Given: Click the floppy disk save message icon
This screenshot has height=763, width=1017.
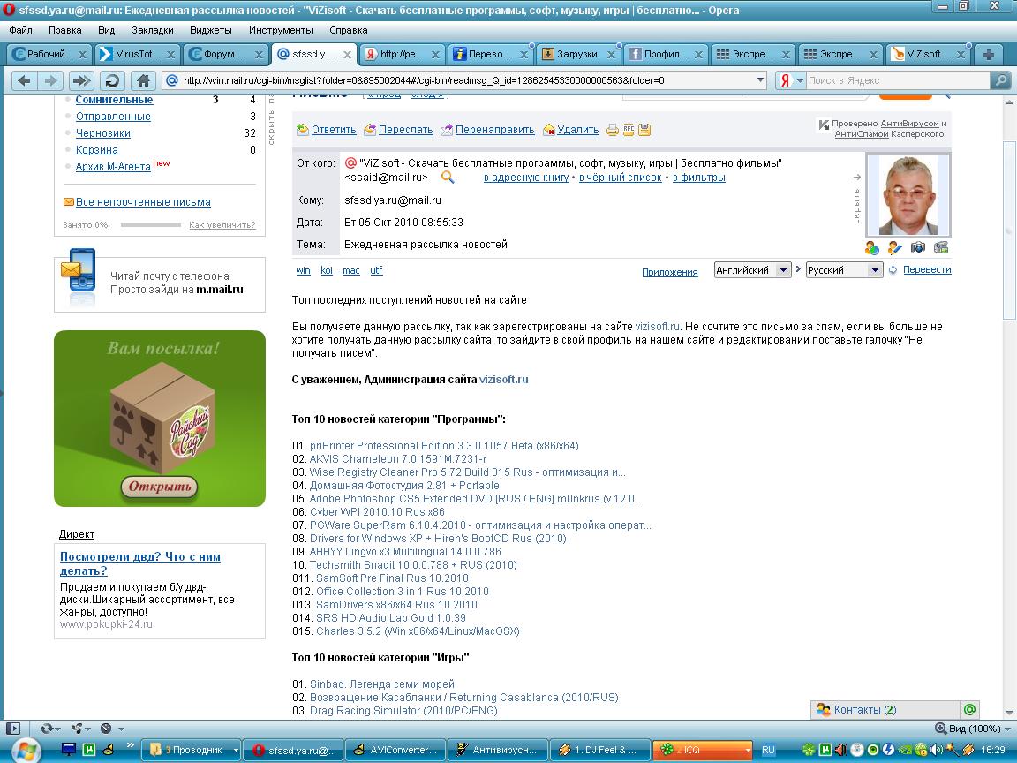Looking at the screenshot, I should tap(644, 130).
